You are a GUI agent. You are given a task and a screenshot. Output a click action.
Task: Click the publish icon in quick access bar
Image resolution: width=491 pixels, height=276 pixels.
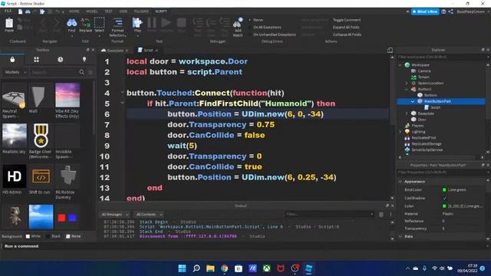coord(41,11)
